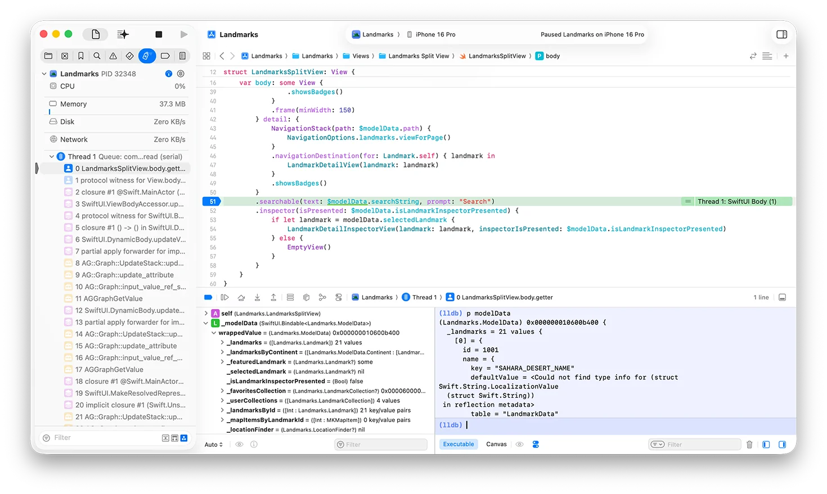827x494 pixels.
Task: Deactivate breakpoints toggle in debug bar
Action: click(x=208, y=297)
